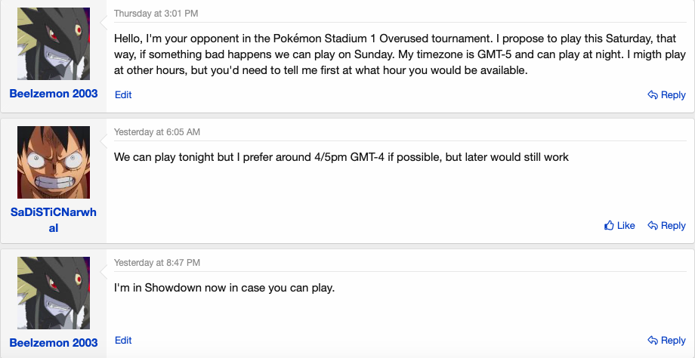Viewport: 695px width, 358px height.
Task: Click the reply arrow icon on the Thursday 3:01 PM post
Action: click(653, 95)
